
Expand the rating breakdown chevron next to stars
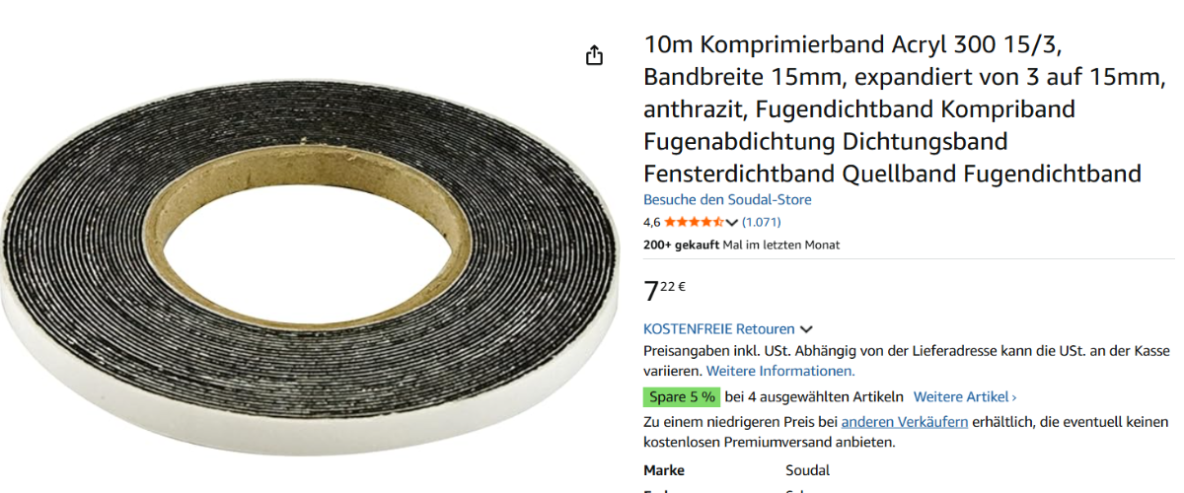pos(732,223)
